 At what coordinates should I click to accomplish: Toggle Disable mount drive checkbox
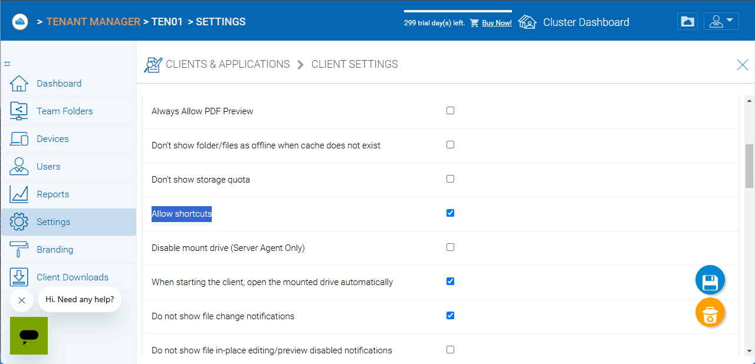point(450,247)
